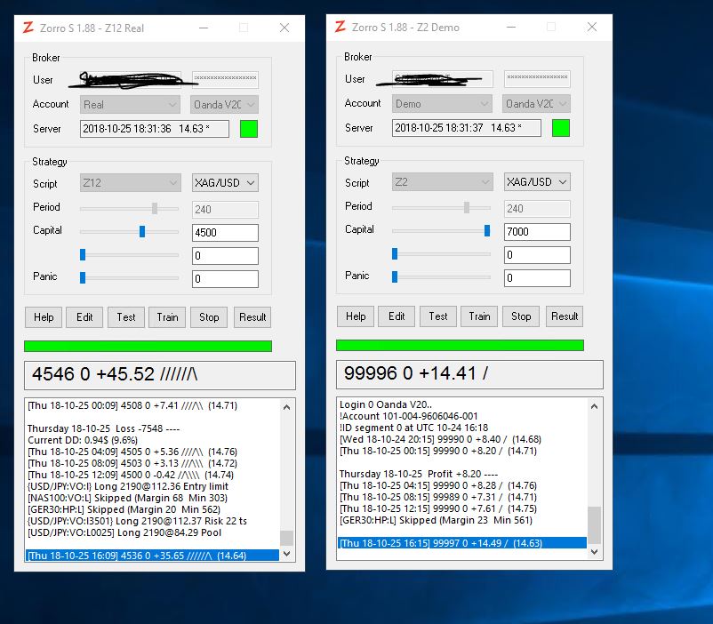Click the Capital field showing 4500

pyautogui.click(x=225, y=233)
